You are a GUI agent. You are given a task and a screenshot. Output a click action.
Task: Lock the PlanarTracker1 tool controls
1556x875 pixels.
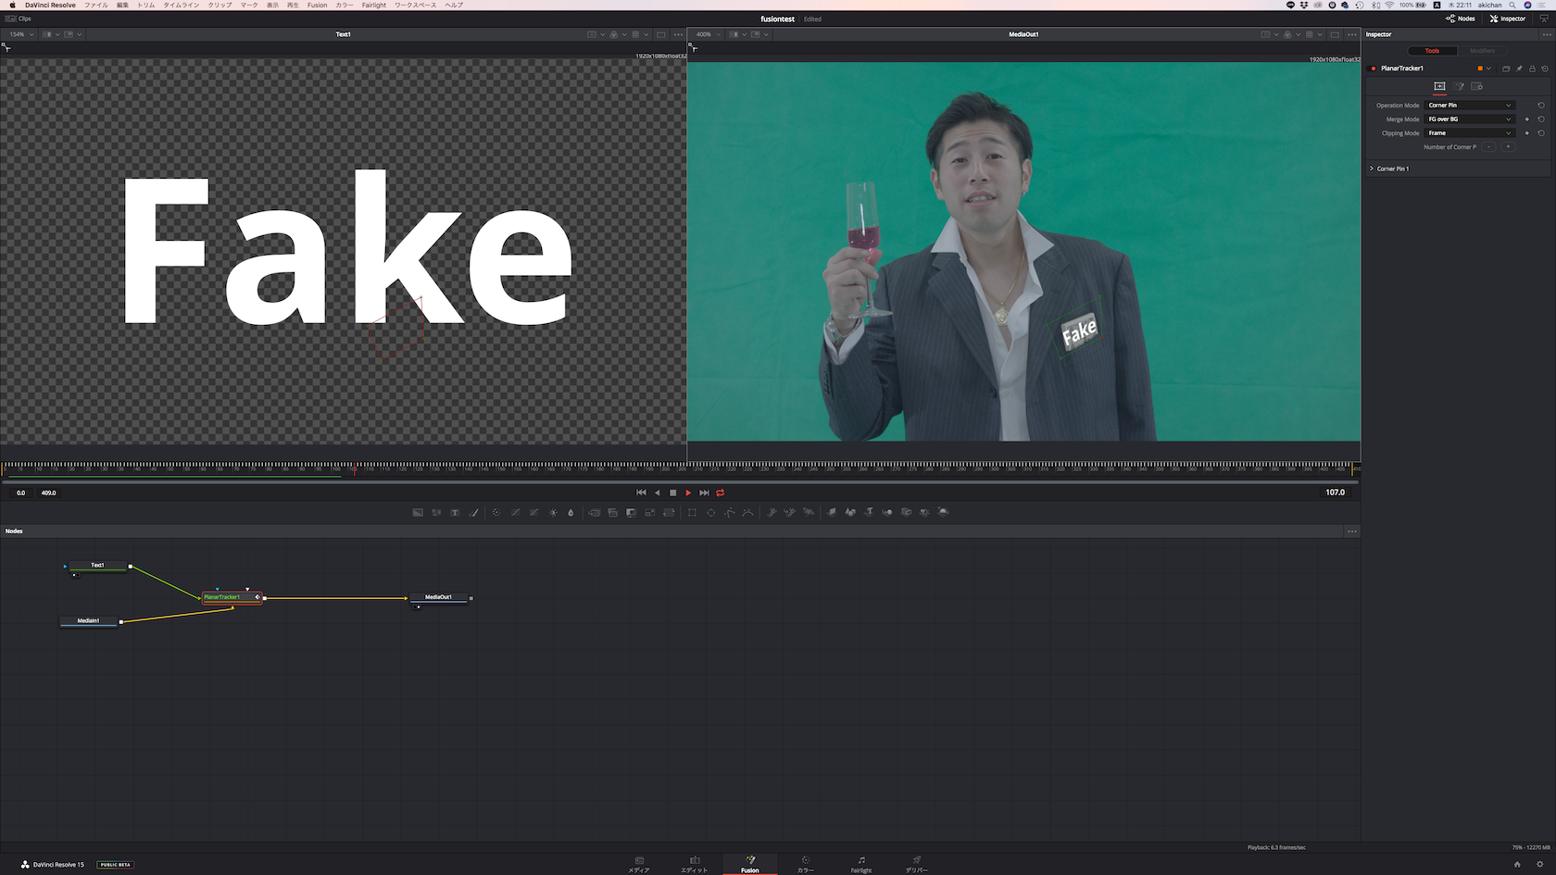click(x=1532, y=69)
